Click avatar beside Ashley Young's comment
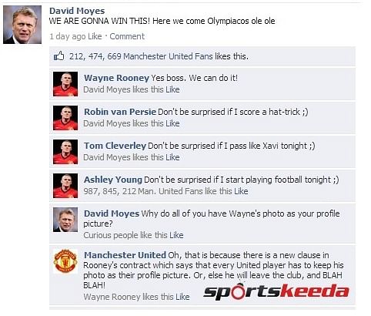Viewport: 371px width, 316px height. tap(65, 186)
